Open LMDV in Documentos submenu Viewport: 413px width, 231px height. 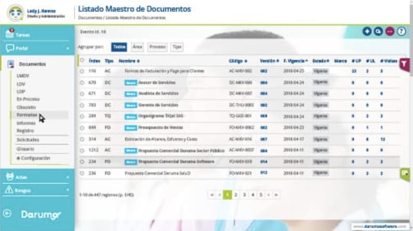[x=23, y=76]
